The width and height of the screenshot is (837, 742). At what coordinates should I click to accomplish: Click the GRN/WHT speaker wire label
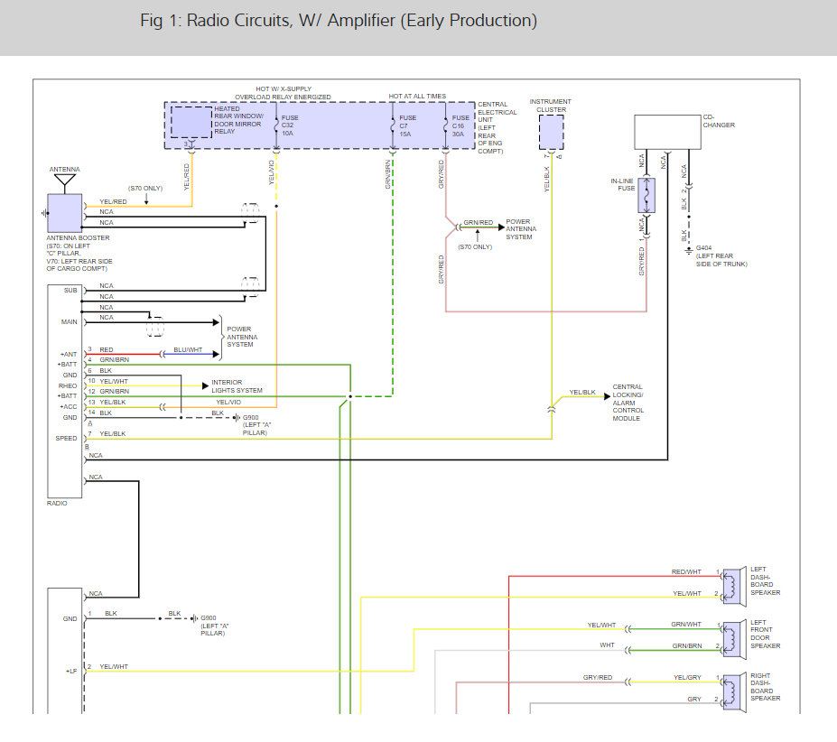pyautogui.click(x=686, y=624)
